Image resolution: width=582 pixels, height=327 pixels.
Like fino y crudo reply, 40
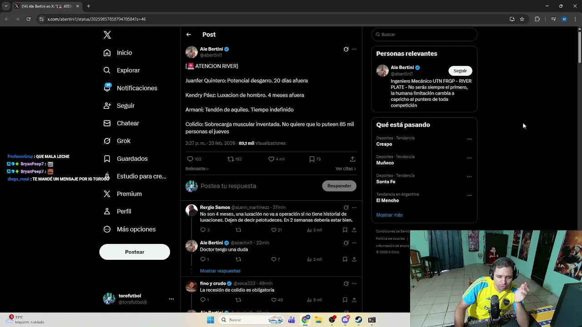pos(276,300)
